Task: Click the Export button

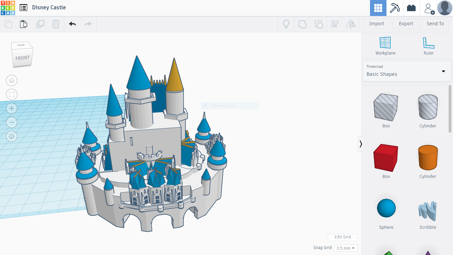Action: (406, 24)
